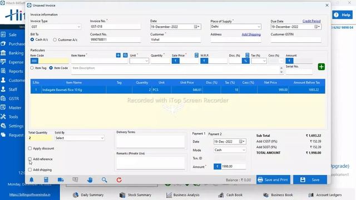This screenshot has width=356, height=200.
Task: Click the Master sidebar icon
Action: tap(3, 107)
